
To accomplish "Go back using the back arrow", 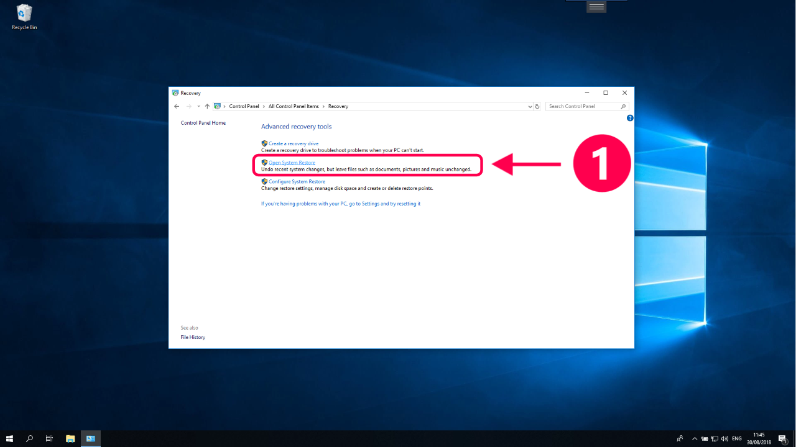I will pyautogui.click(x=177, y=106).
